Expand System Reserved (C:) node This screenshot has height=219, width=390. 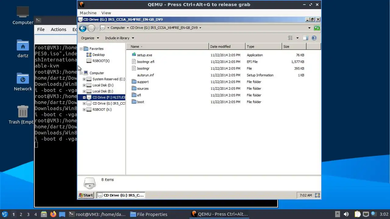click(84, 79)
